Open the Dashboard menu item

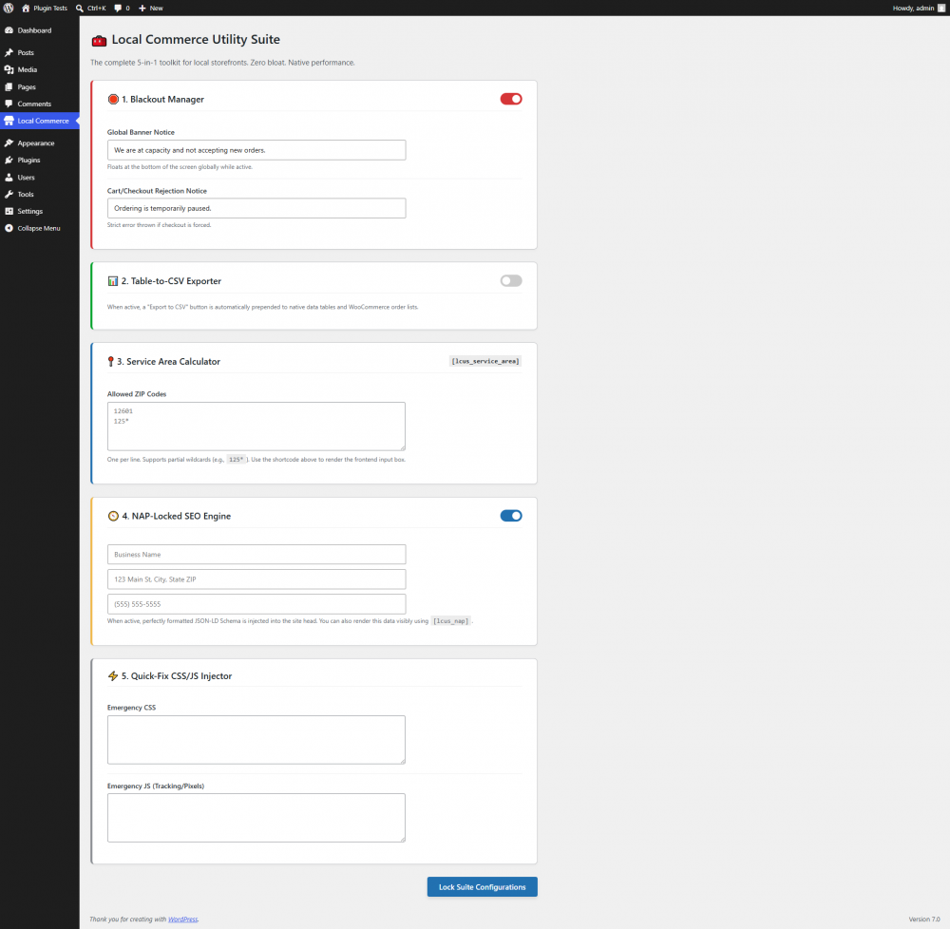(x=39, y=30)
